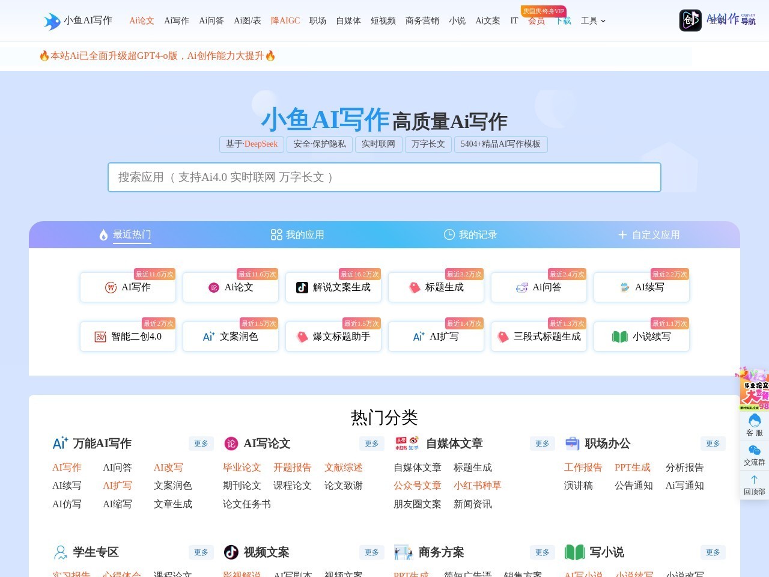Click the grid icon beside 我的应用
Image resolution: width=769 pixels, height=577 pixels.
pyautogui.click(x=276, y=235)
